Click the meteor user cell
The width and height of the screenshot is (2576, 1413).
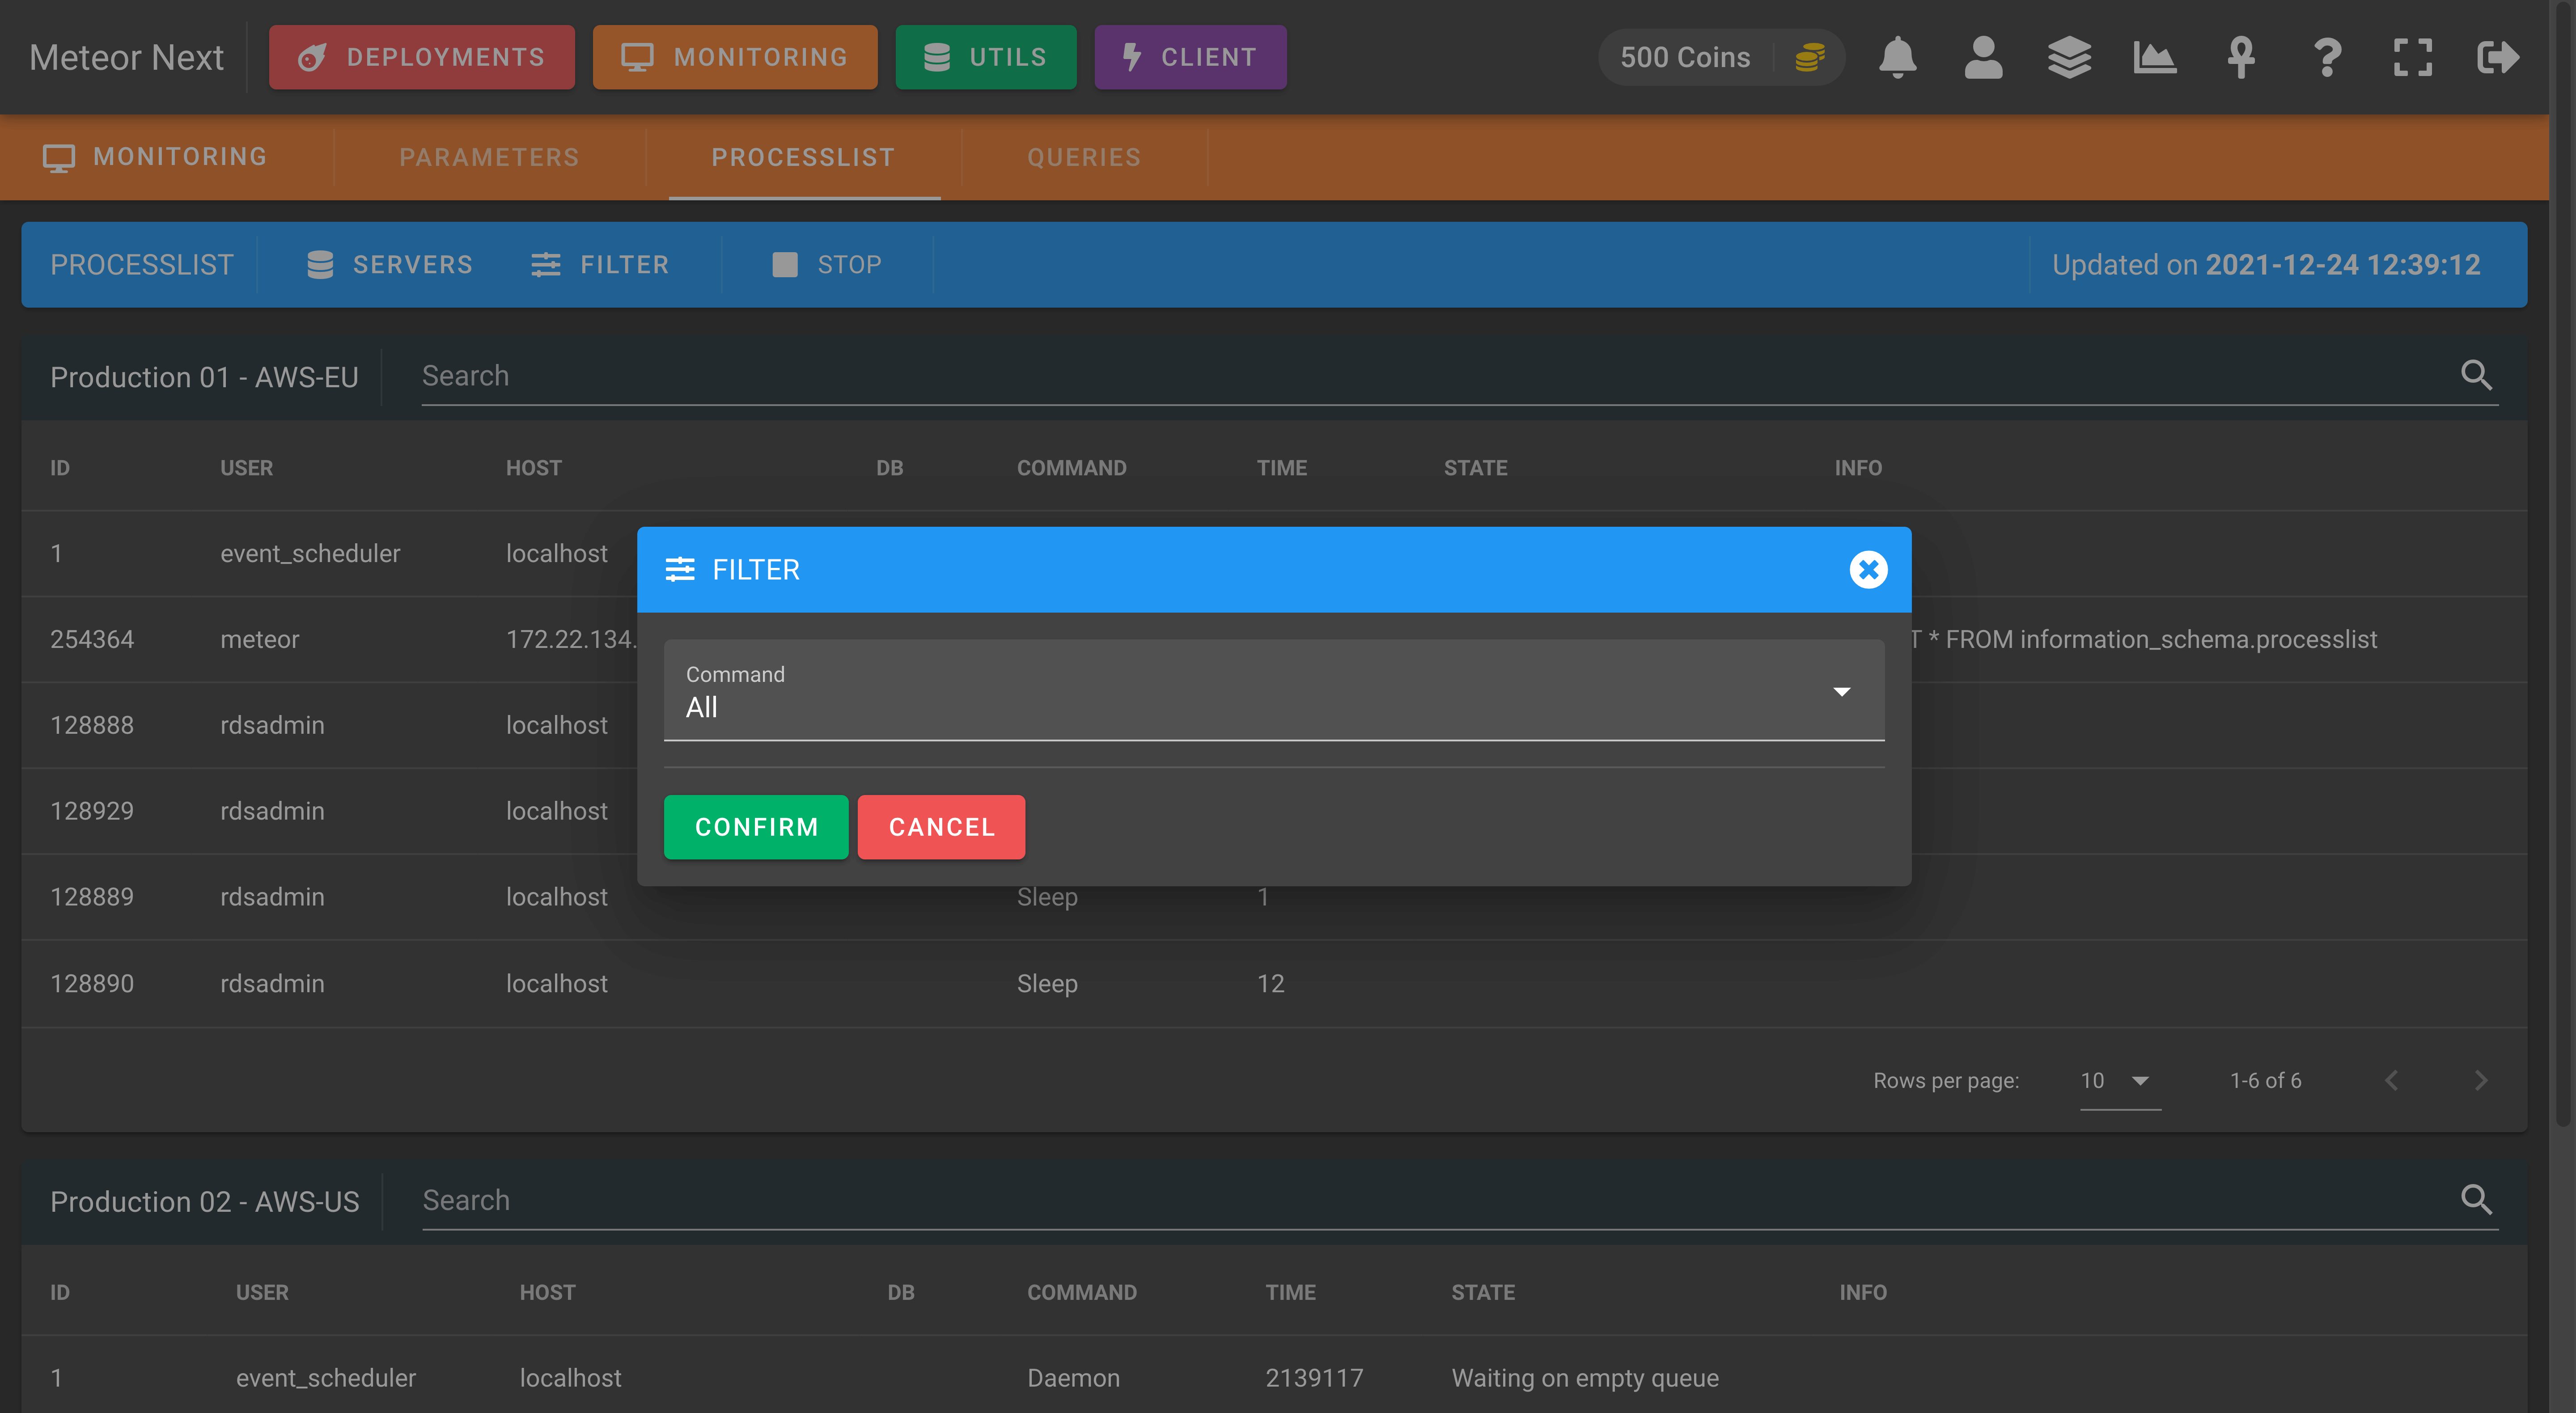point(259,639)
